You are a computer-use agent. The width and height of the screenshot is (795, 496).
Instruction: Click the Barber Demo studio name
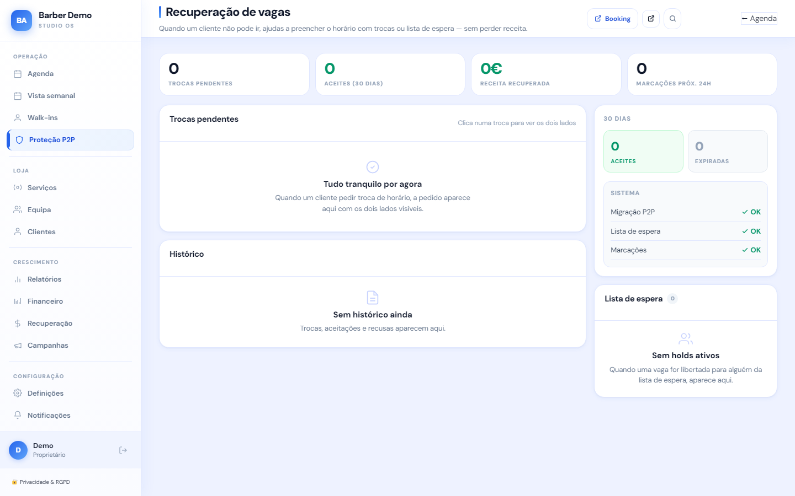tap(65, 15)
